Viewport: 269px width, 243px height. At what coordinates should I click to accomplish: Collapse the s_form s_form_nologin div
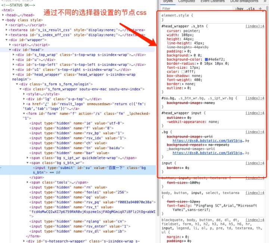[x=17, y=84]
